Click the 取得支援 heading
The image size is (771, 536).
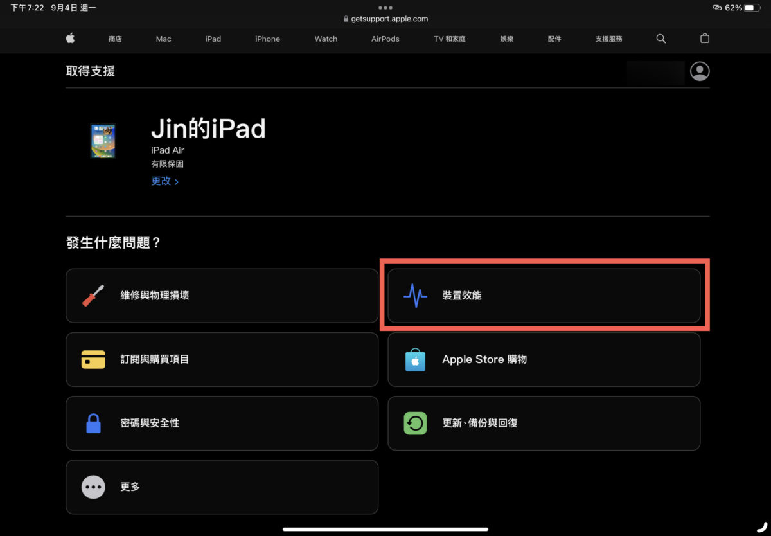91,71
